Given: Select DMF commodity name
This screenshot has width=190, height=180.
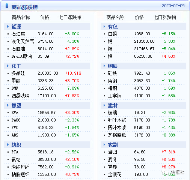Looking at the screenshot, I should pyautogui.click(x=15, y=88).
